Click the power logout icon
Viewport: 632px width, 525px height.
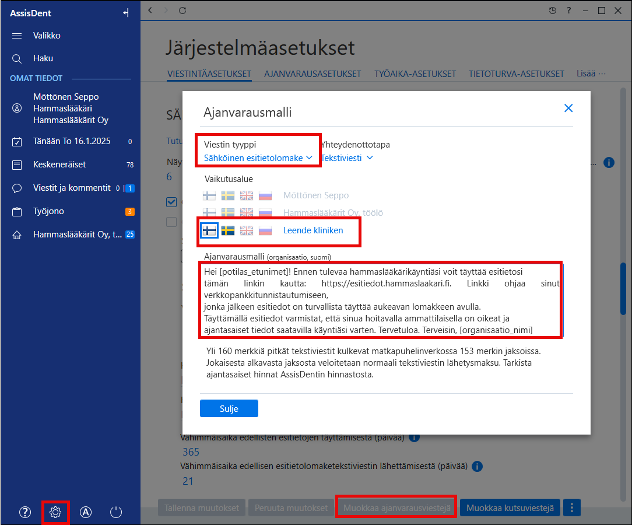(115, 512)
